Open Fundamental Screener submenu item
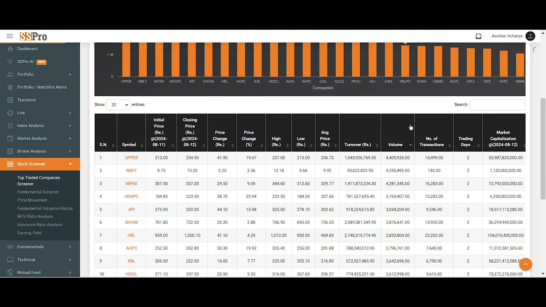546x307 pixels. coord(38,192)
